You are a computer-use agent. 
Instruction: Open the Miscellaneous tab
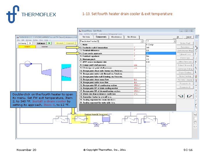pyautogui.click(x=116, y=37)
